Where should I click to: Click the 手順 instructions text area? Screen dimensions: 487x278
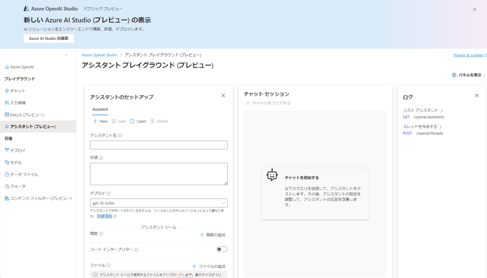pos(159,174)
